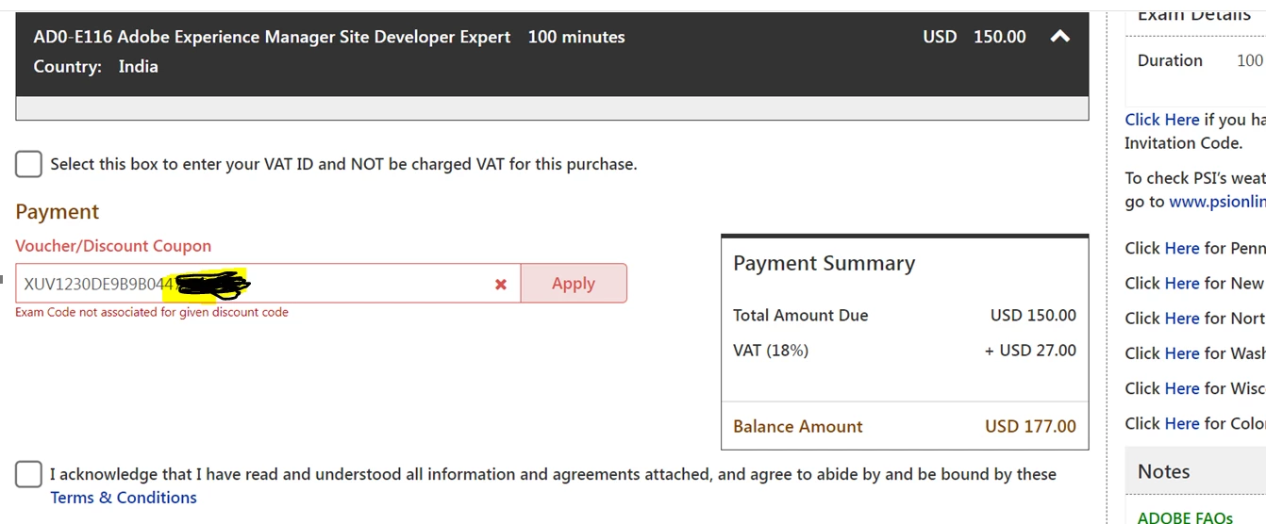Image resolution: width=1266 pixels, height=524 pixels.
Task: Focus the Voucher/Discount Coupon input field
Action: [268, 284]
